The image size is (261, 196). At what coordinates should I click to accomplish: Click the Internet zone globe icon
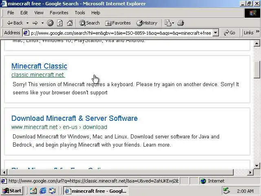click(203, 181)
